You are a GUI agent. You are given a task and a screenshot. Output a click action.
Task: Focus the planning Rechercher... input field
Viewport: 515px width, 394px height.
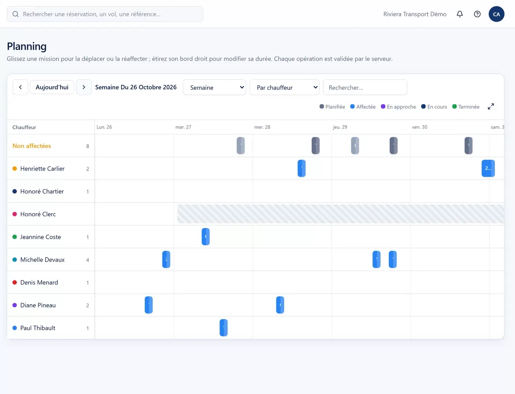[x=365, y=87]
